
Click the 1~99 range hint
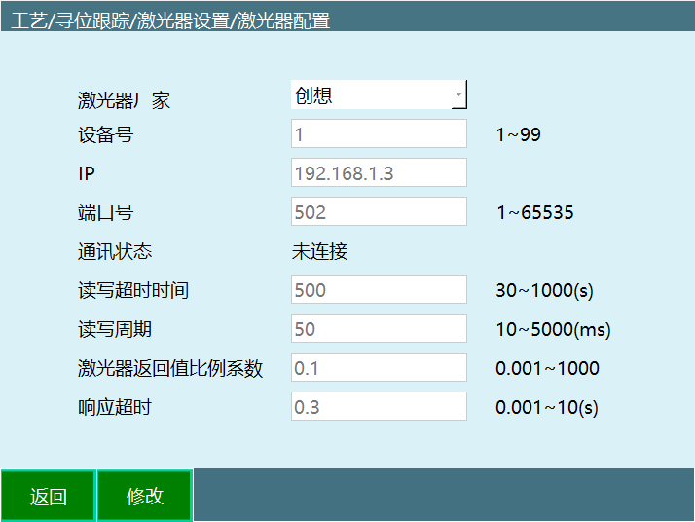coord(518,134)
